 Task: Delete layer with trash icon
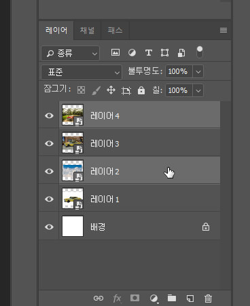[x=208, y=299]
